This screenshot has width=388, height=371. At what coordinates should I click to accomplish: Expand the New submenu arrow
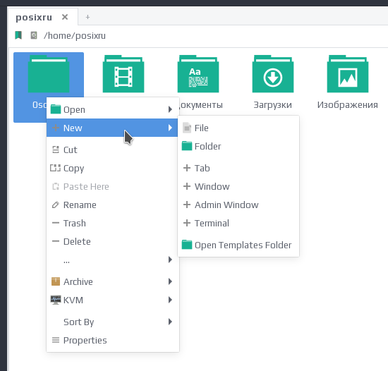(170, 128)
